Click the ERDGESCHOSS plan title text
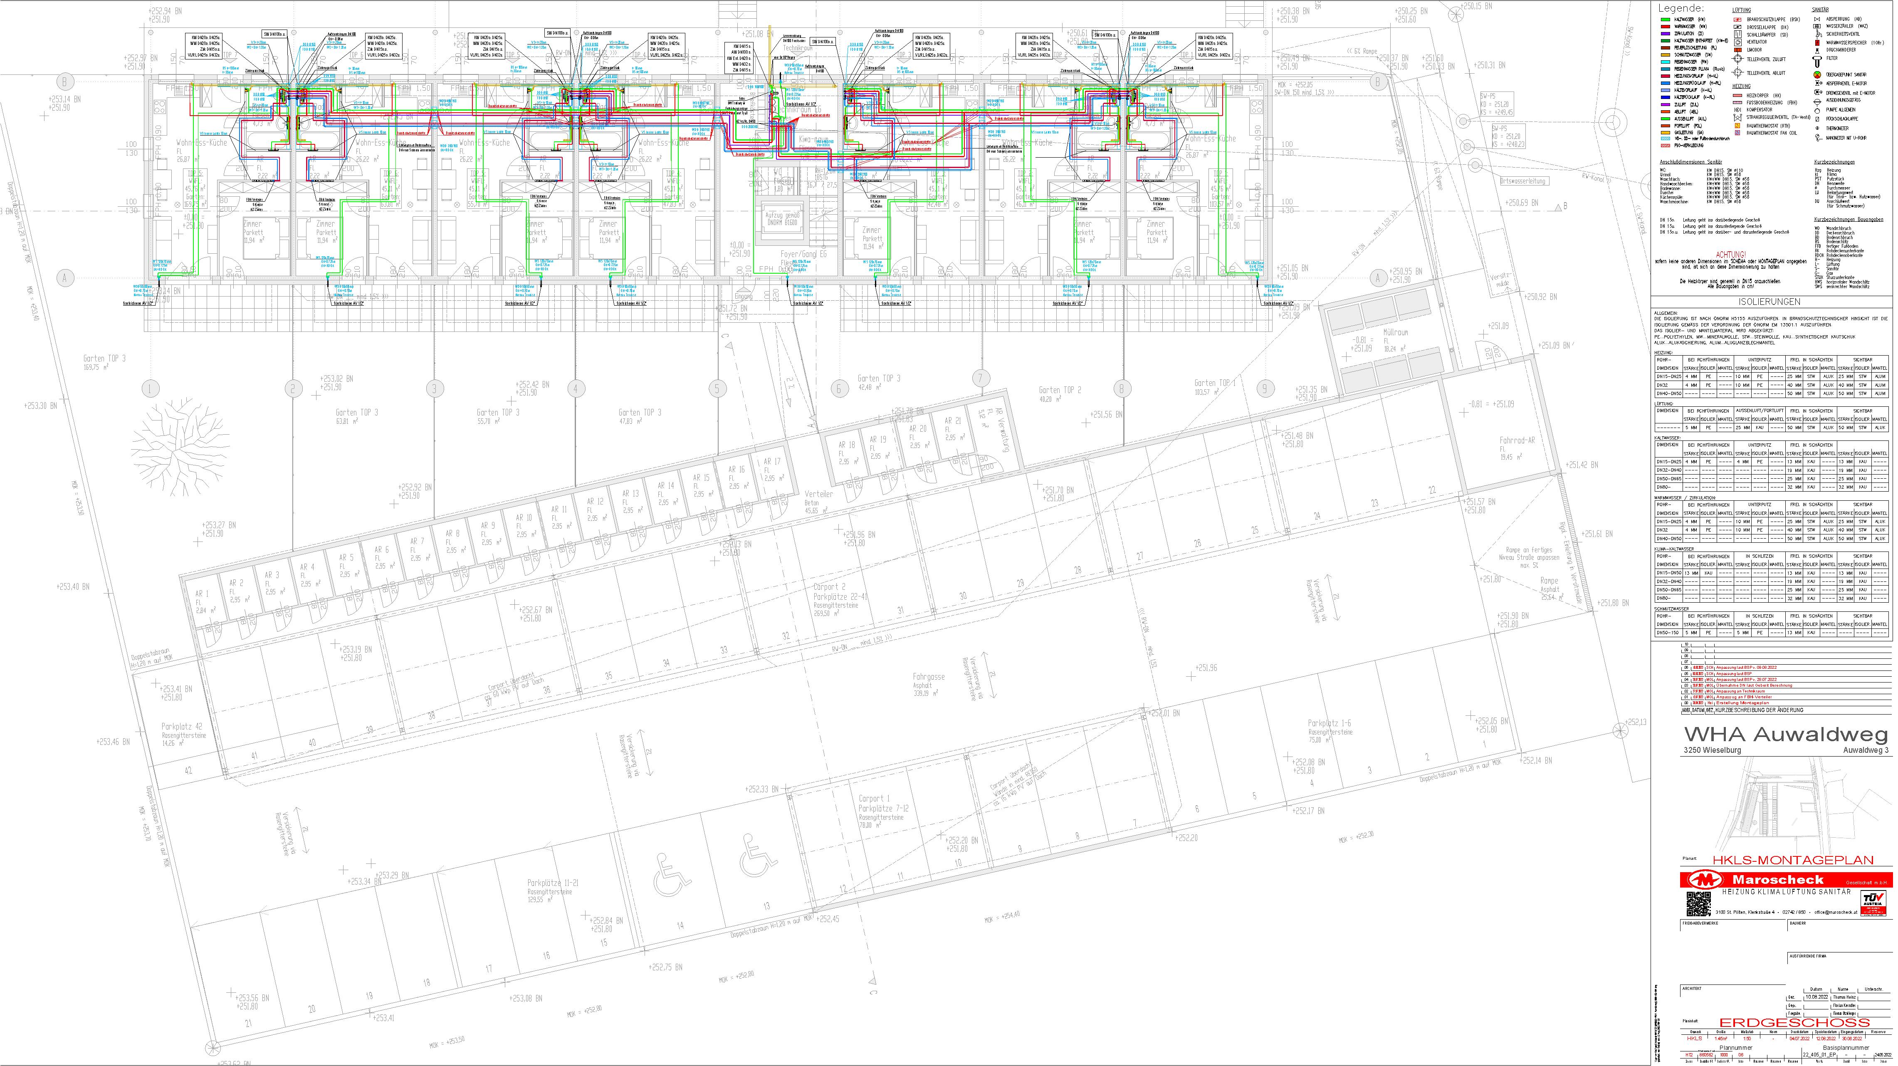This screenshot has height=1066, width=1898. point(1794,1022)
